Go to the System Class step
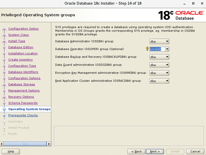This screenshot has height=155, width=206. [18, 35]
